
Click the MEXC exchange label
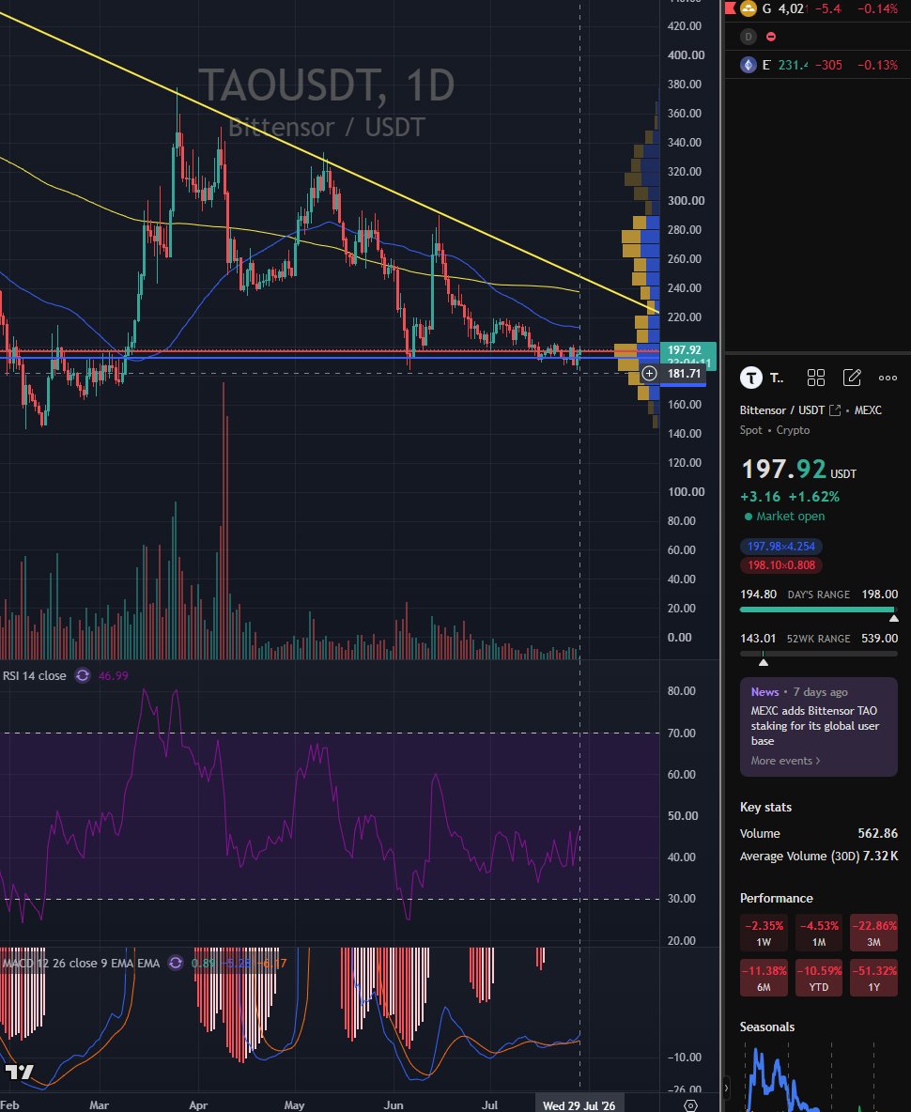coord(868,410)
